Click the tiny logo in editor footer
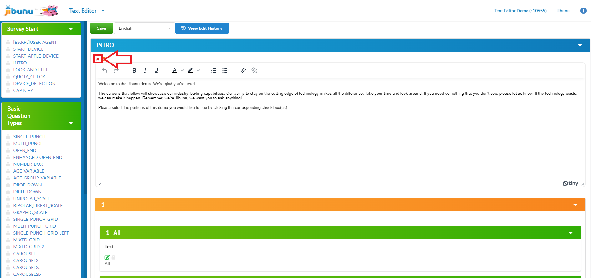 click(570, 184)
